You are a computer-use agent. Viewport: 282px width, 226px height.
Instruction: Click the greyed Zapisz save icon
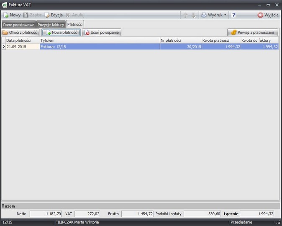pyautogui.click(x=26, y=15)
